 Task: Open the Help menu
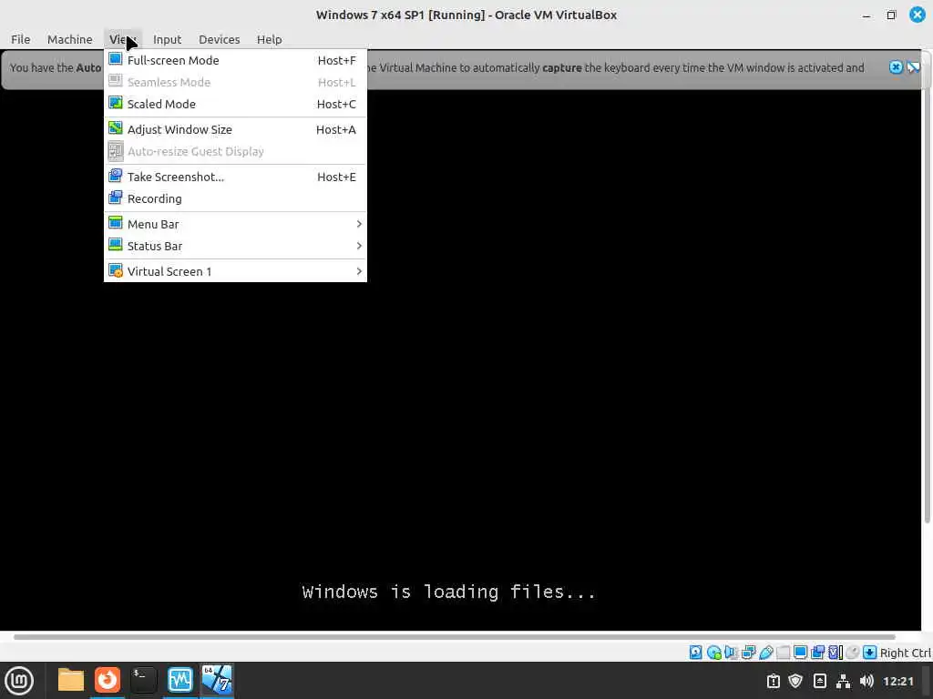click(x=269, y=39)
